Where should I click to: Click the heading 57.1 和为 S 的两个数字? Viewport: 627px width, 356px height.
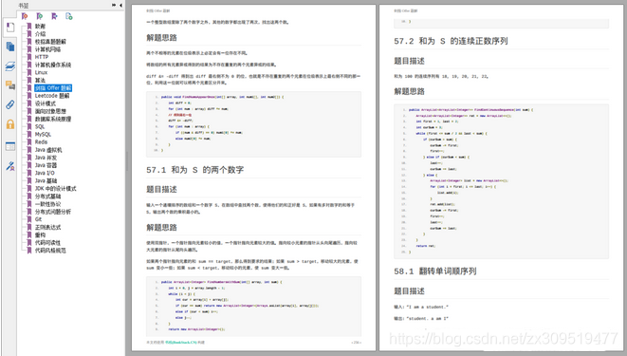(195, 170)
